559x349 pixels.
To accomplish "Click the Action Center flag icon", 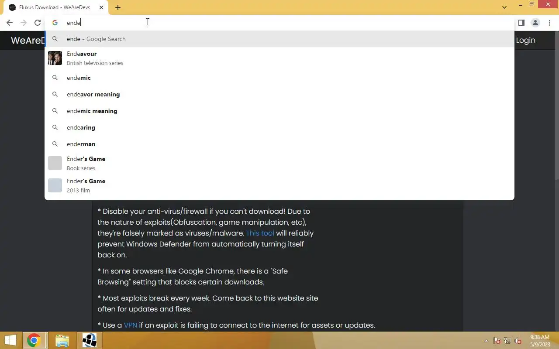I will (497, 341).
